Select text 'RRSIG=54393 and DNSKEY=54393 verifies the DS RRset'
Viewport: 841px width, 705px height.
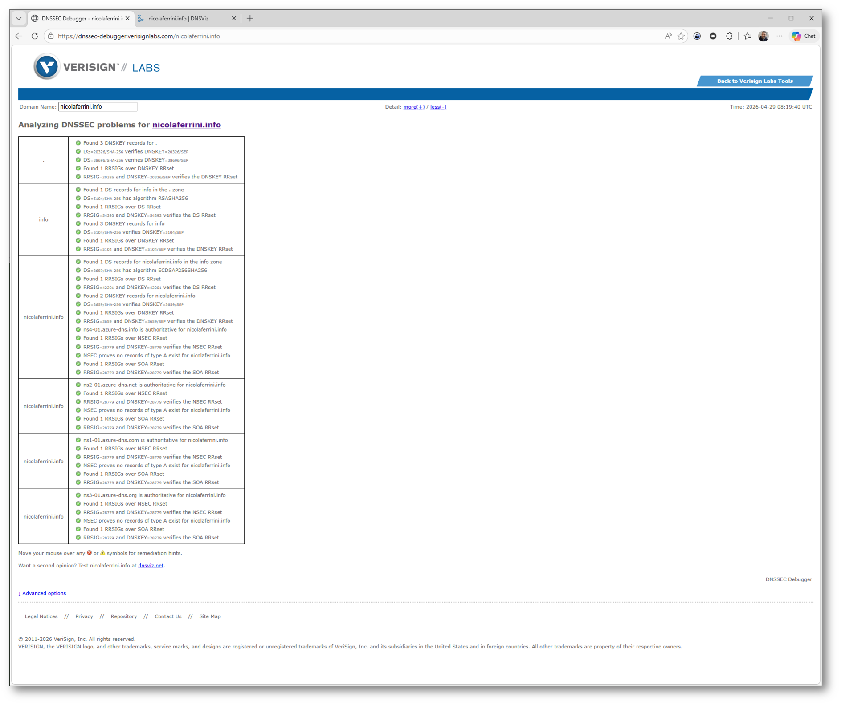(149, 215)
